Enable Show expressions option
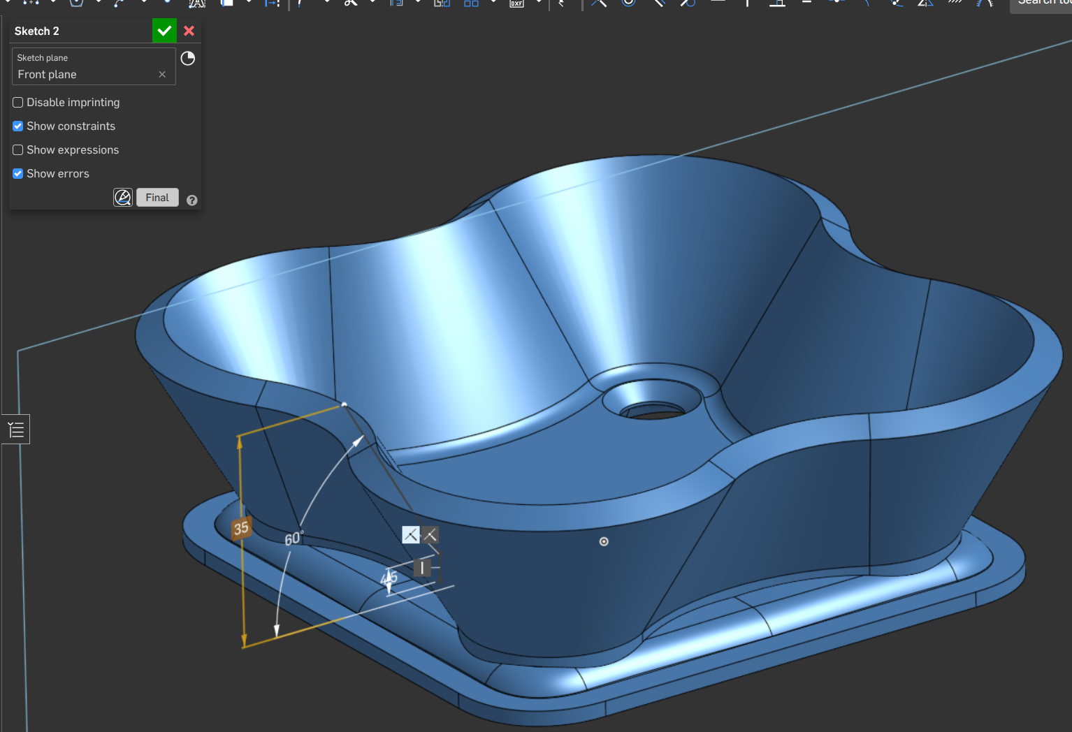This screenshot has width=1072, height=732. [x=18, y=150]
